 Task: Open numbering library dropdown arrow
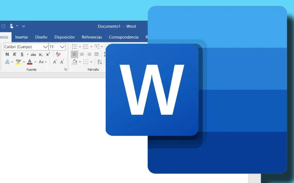pyautogui.click(x=91, y=47)
